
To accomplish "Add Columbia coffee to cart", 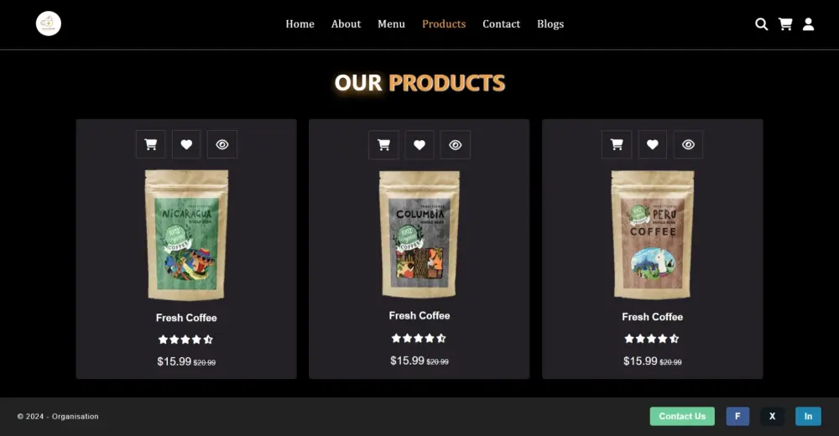I will [x=383, y=145].
